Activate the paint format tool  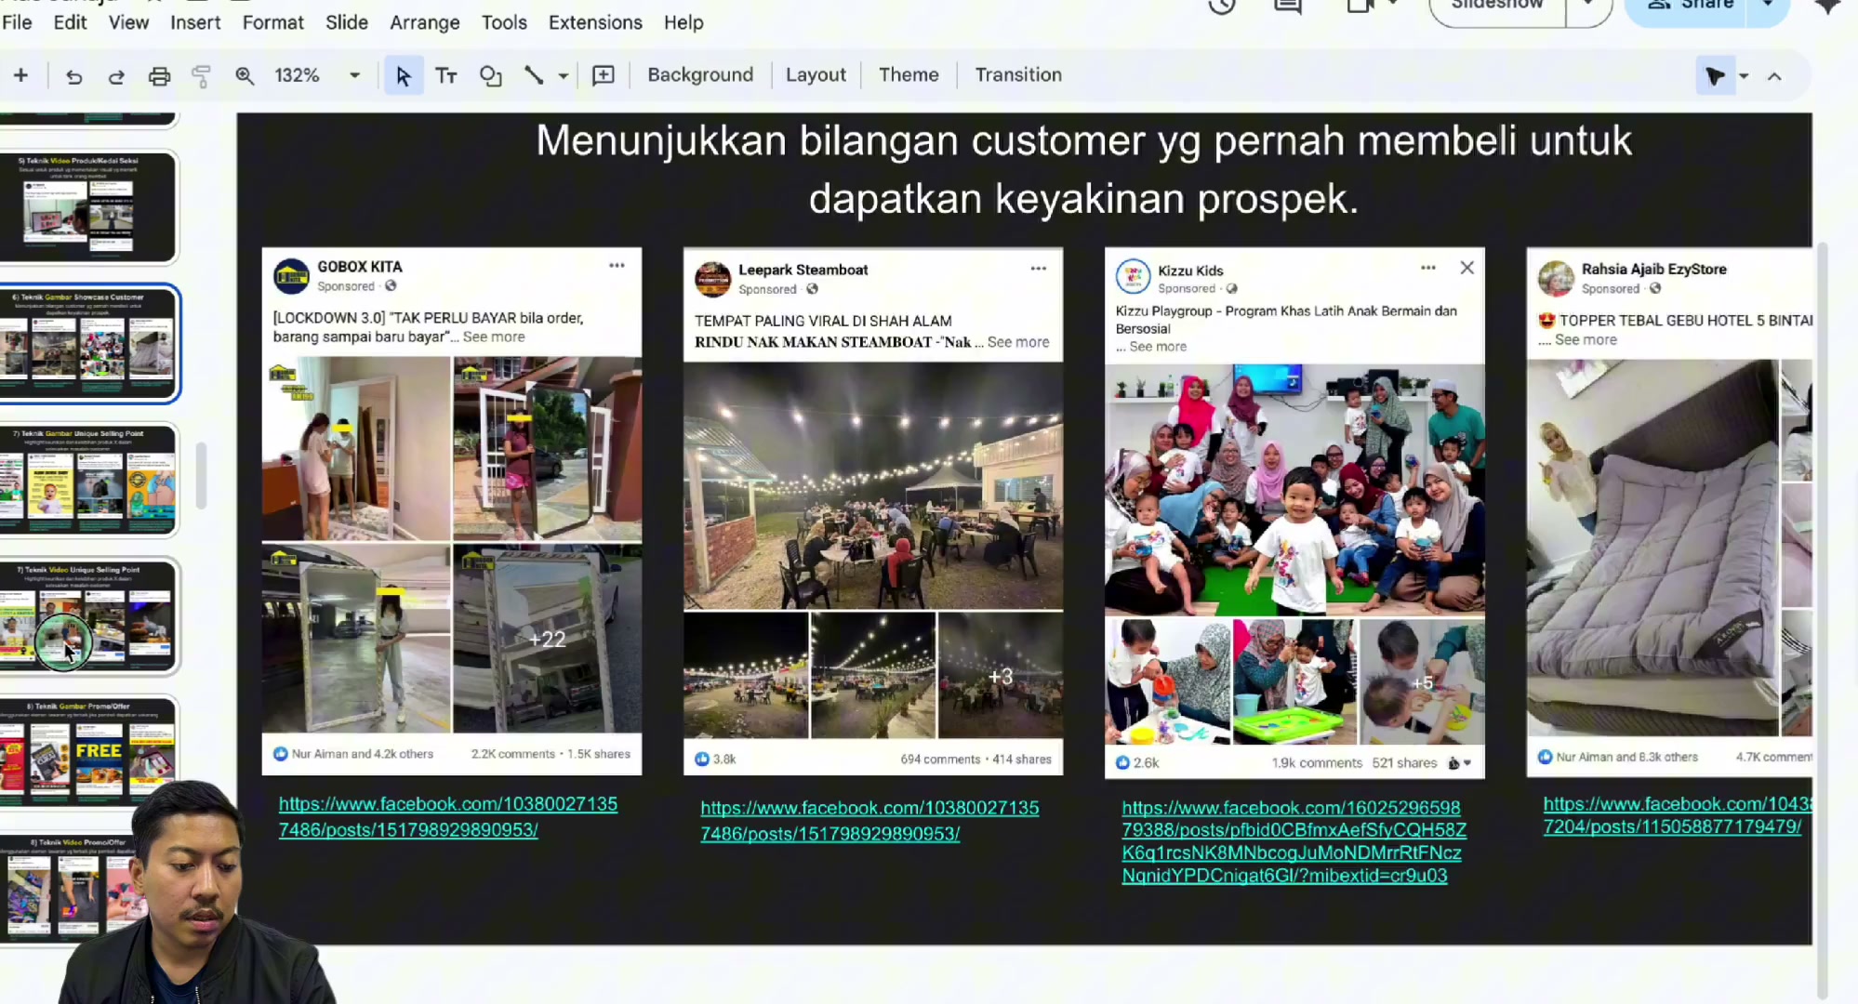click(201, 75)
